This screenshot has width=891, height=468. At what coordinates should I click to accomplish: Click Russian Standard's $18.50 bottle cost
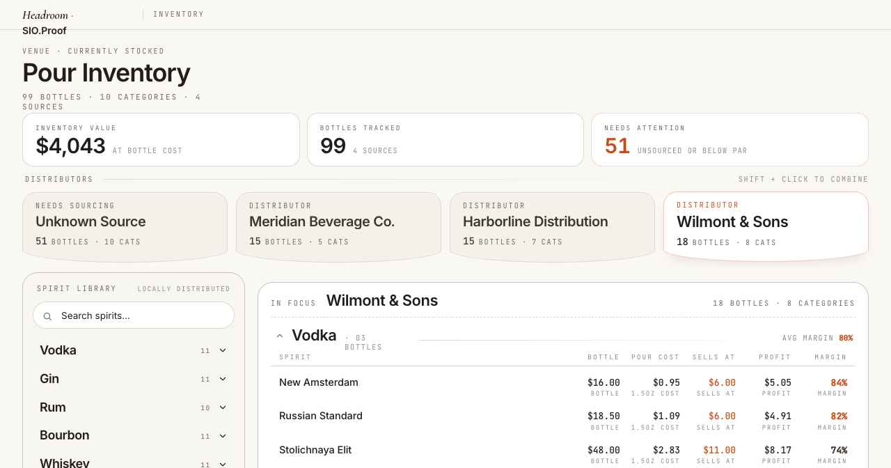[604, 416]
